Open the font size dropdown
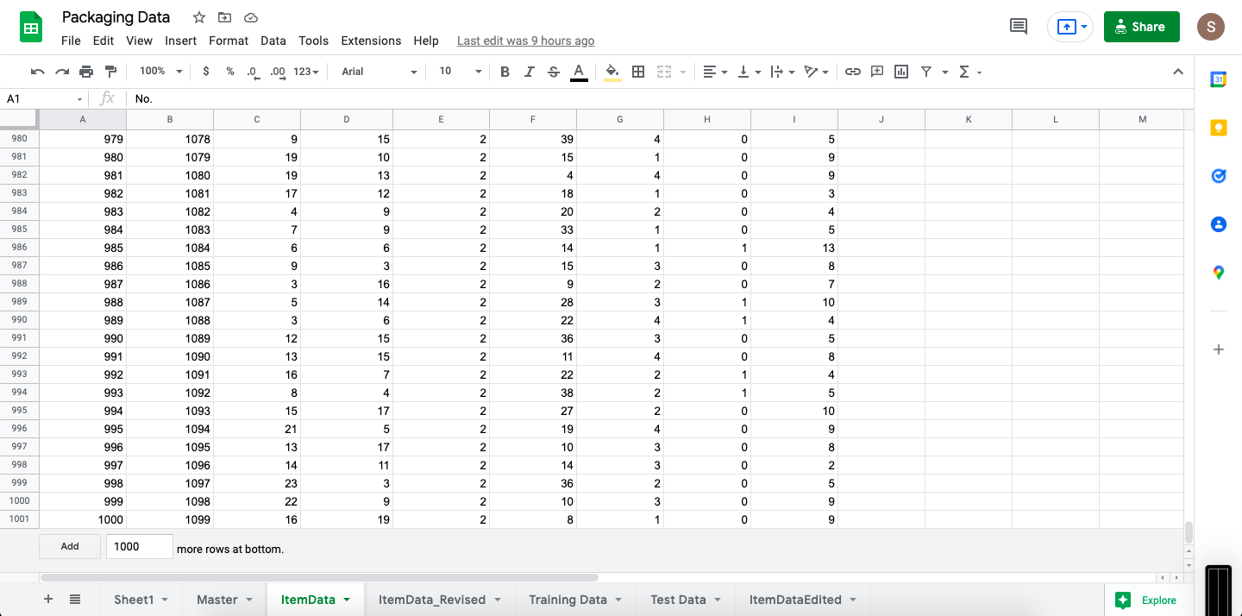Screen dimensions: 1242x616 461,72
